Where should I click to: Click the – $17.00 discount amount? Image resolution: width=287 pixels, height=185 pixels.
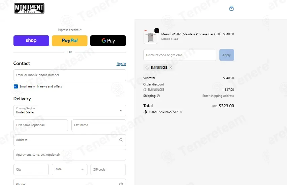click(228, 90)
